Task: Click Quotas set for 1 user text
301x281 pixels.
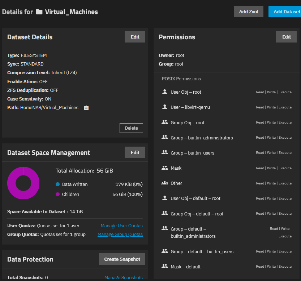Action: pos(58,226)
